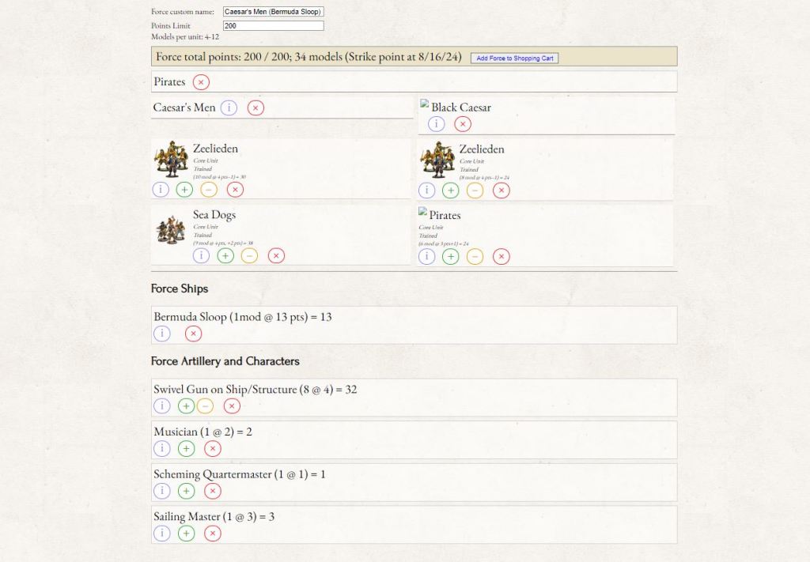
Task: Click Add Force to Shopping Cart button
Action: click(514, 58)
